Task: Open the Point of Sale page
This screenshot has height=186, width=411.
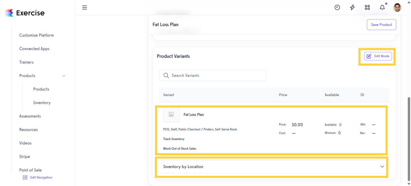Action: [x=30, y=170]
